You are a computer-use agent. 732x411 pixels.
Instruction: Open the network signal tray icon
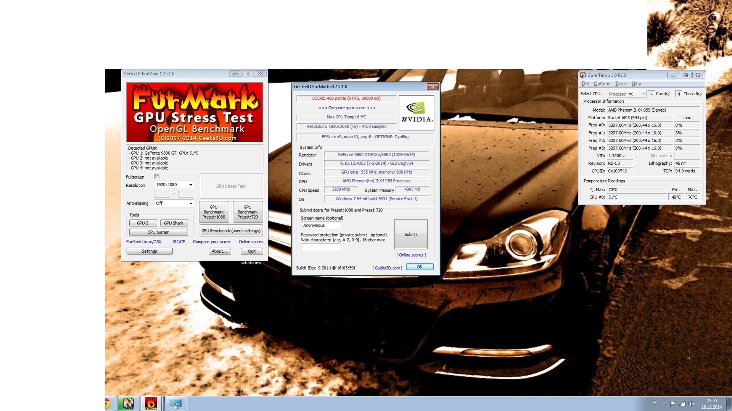point(682,404)
